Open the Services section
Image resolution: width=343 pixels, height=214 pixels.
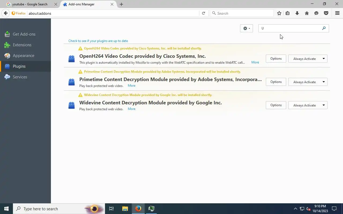click(x=25, y=77)
